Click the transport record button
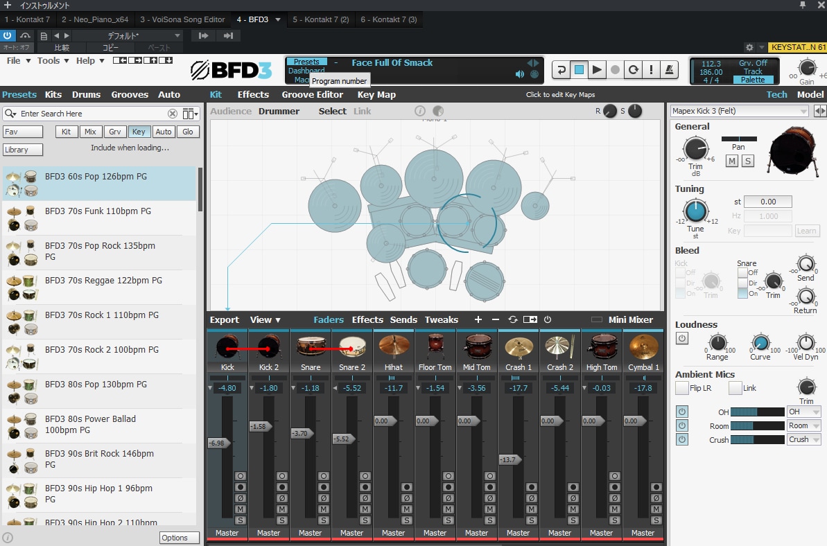Image resolution: width=827 pixels, height=546 pixels. 615,69
